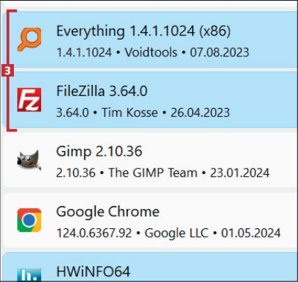298x282 pixels.
Task: Select the Everything 1.4.1.1024 (x86) title
Action: coord(143,31)
